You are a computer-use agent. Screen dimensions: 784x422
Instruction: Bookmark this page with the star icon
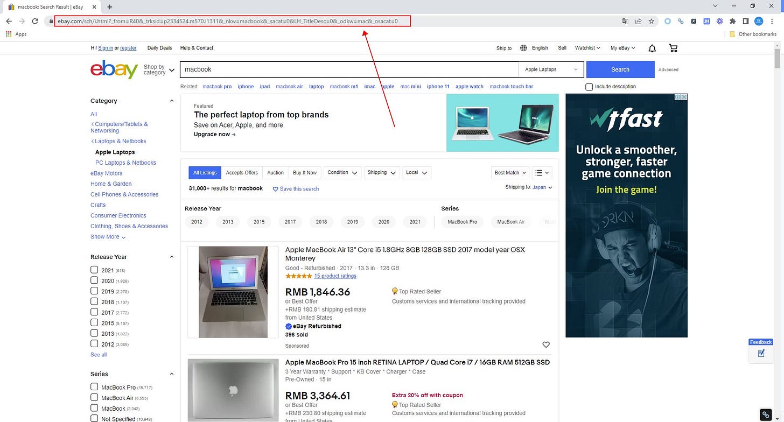click(x=652, y=22)
